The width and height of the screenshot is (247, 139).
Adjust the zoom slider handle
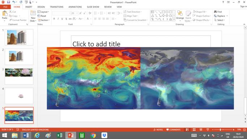pos(220,130)
